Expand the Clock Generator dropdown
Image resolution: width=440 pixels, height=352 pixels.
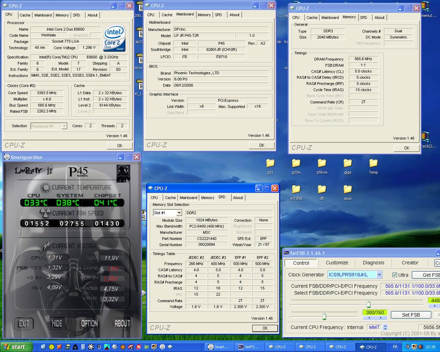point(379,275)
